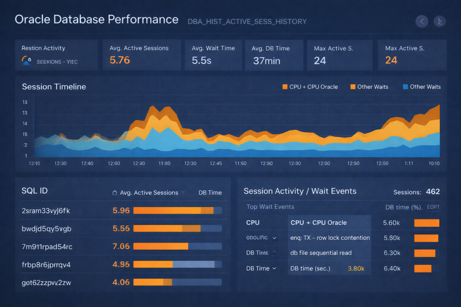Click the Max Active S. card showing 24
Screen dimensions: 461x307
coord(339,55)
